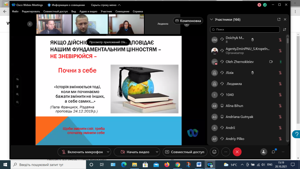Open the Аудио и видео menu
Viewport: 300px width, 169px height.
pos(88,11)
